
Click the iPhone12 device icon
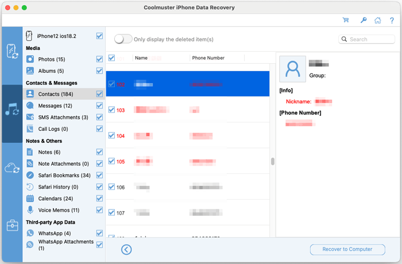coord(29,36)
